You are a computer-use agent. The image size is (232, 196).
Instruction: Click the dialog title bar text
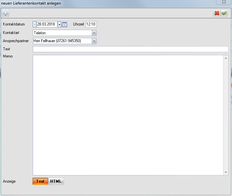point(31,3)
